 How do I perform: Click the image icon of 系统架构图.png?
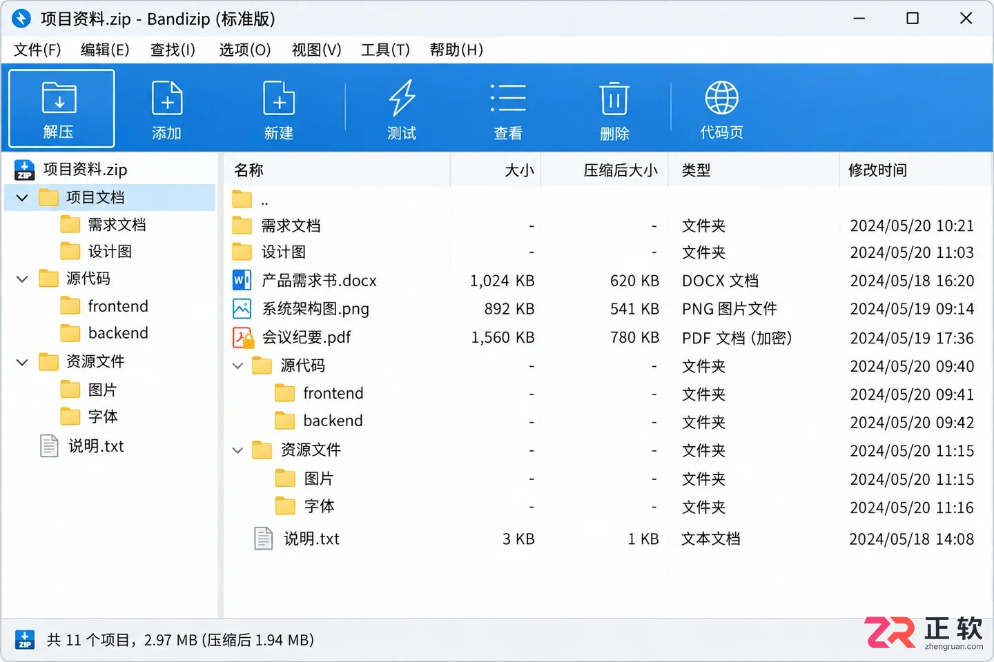coord(242,308)
